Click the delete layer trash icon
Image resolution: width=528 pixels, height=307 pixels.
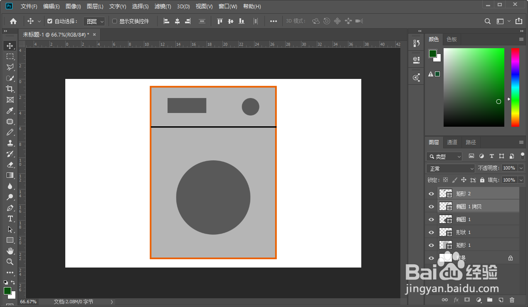point(512,300)
